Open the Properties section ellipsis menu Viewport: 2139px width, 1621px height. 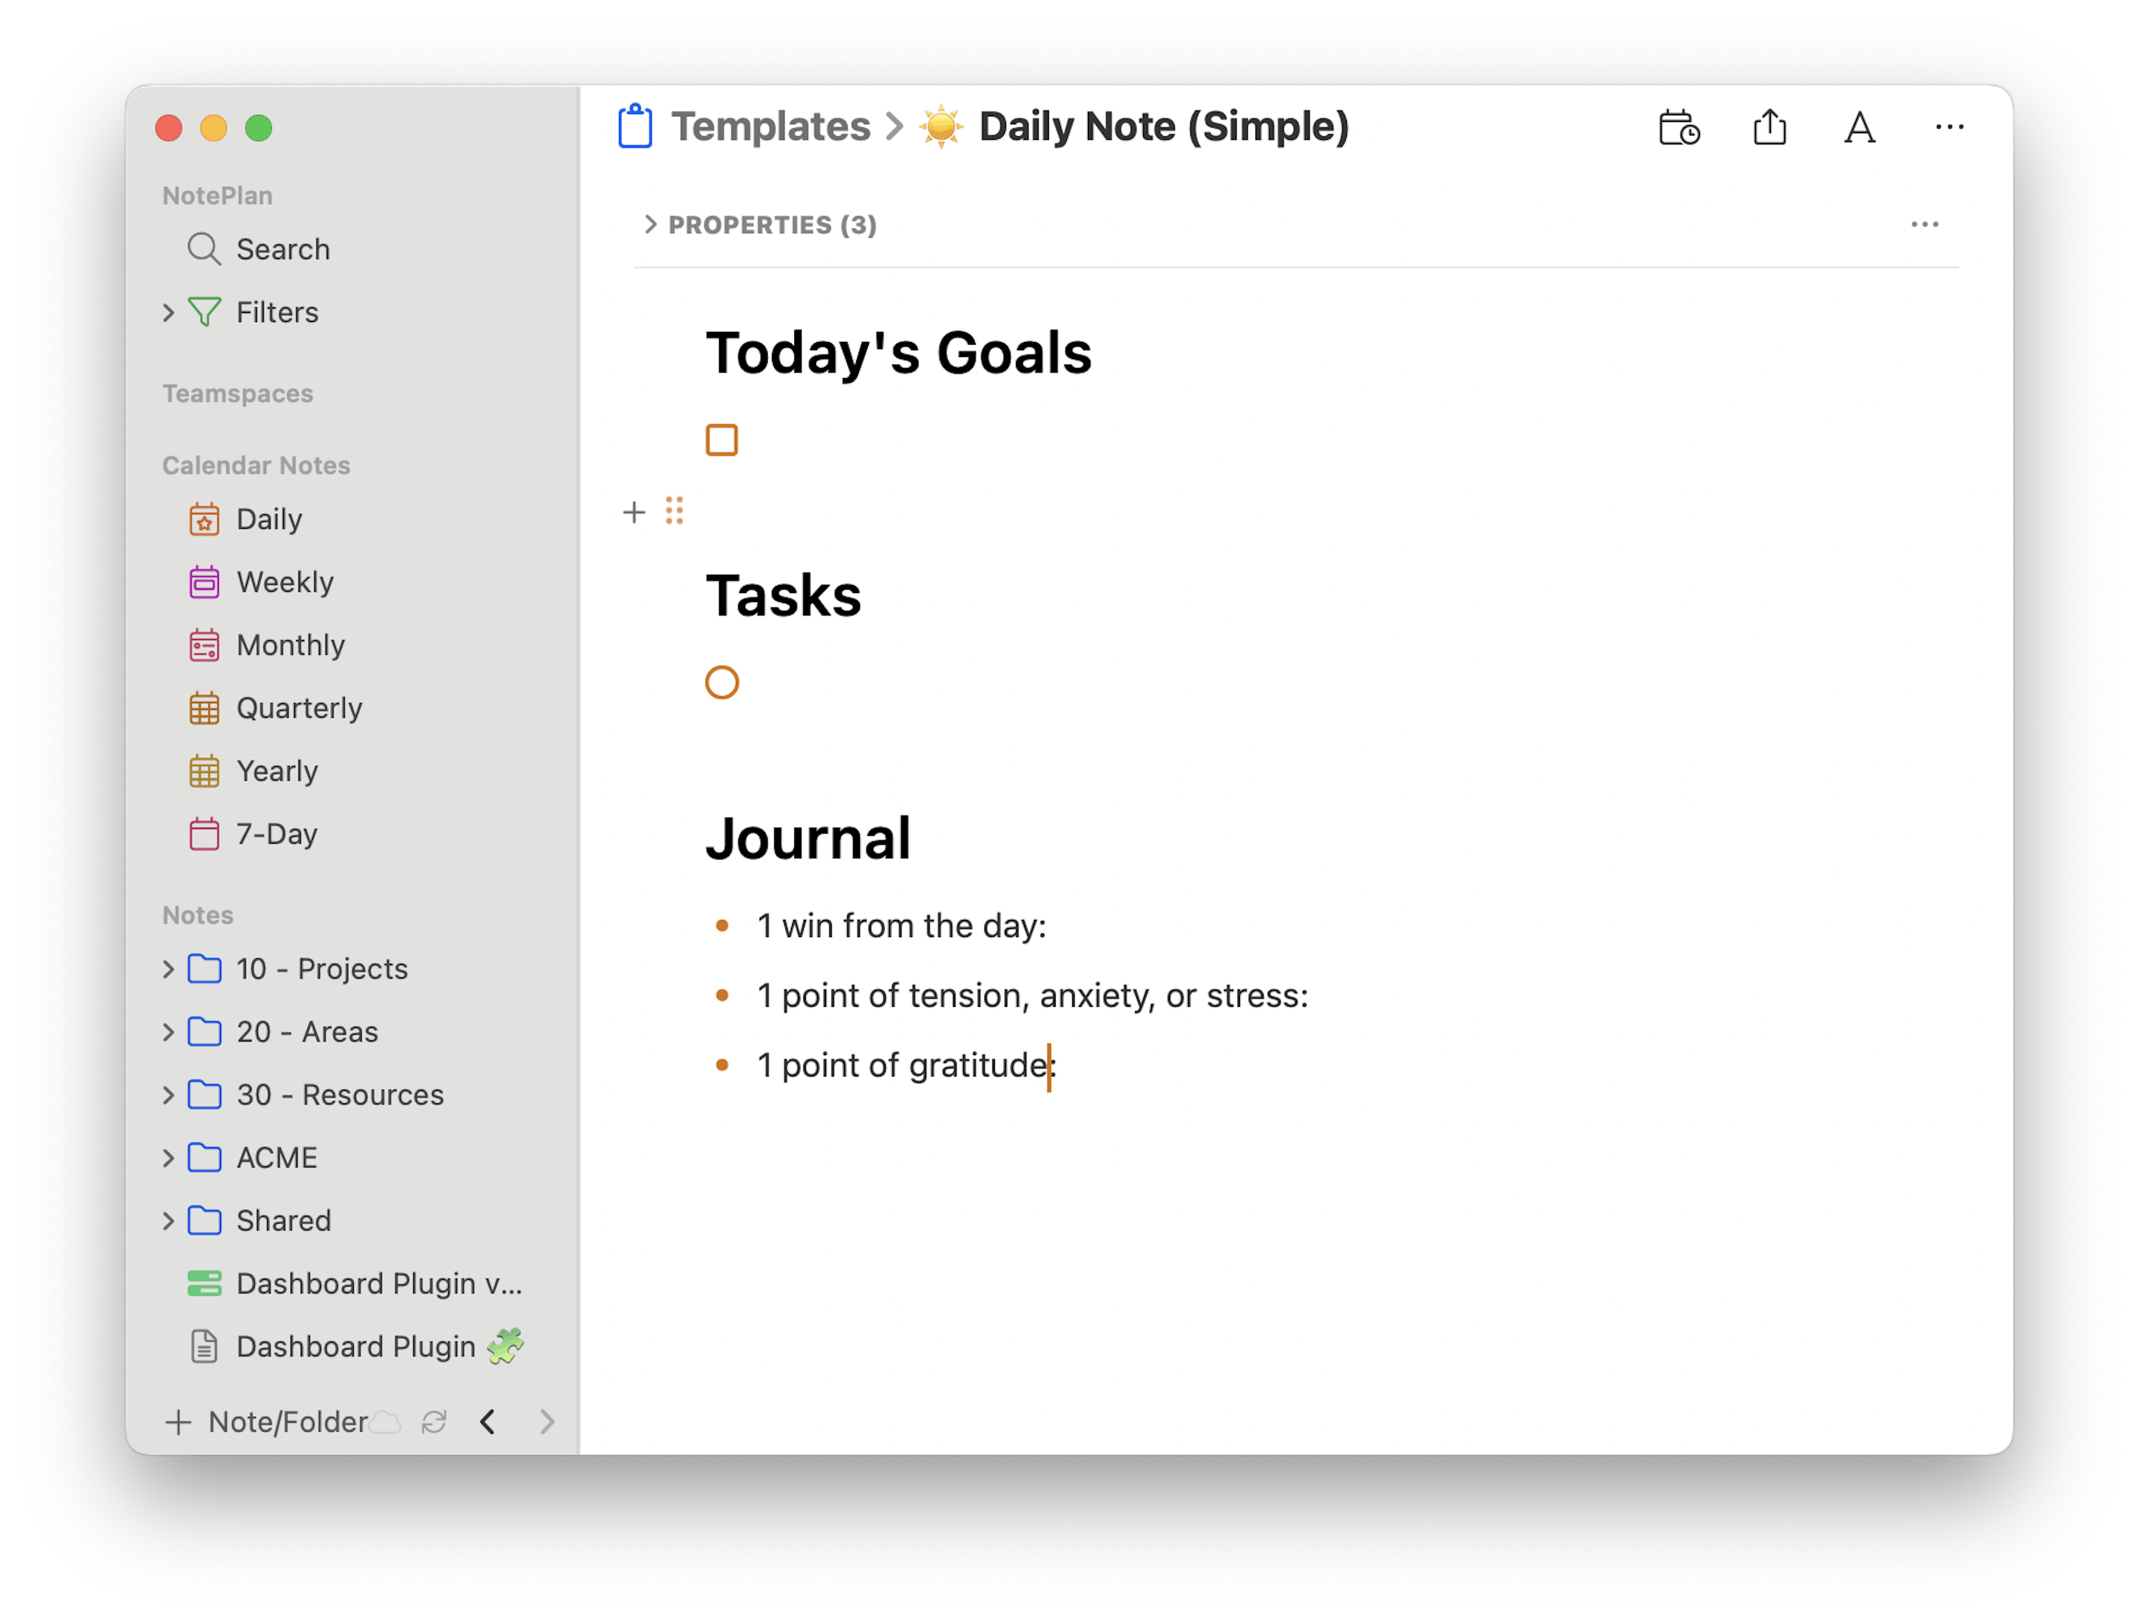point(1925,224)
